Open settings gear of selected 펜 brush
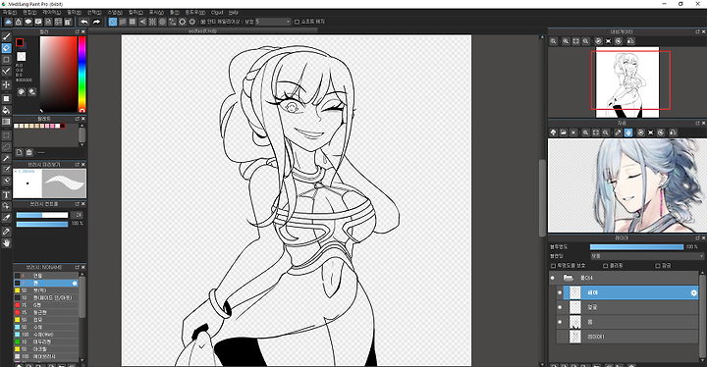 pos(75,284)
